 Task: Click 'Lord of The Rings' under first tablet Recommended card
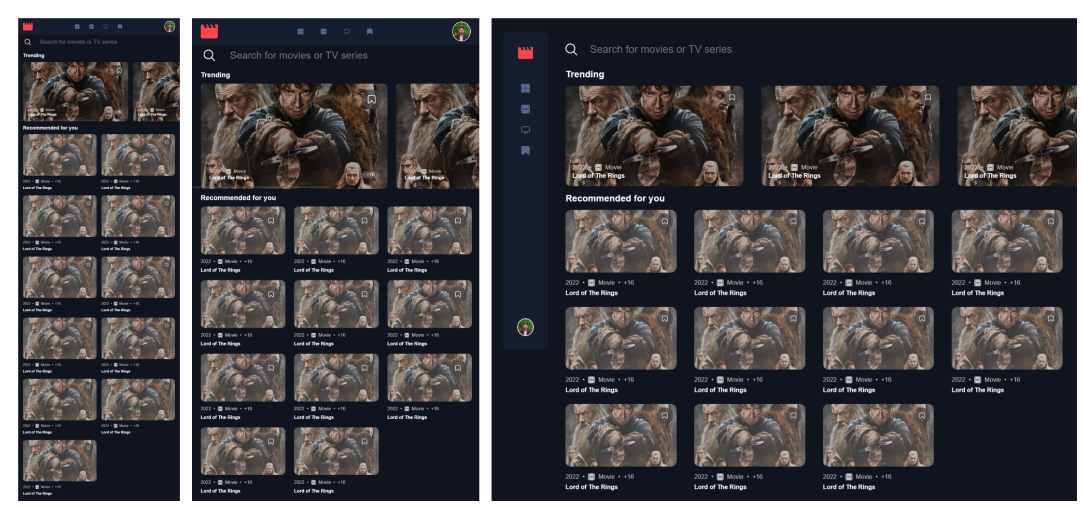coord(220,270)
